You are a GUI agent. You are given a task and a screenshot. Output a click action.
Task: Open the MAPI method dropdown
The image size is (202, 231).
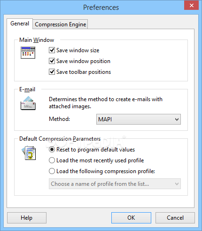pos(139,119)
